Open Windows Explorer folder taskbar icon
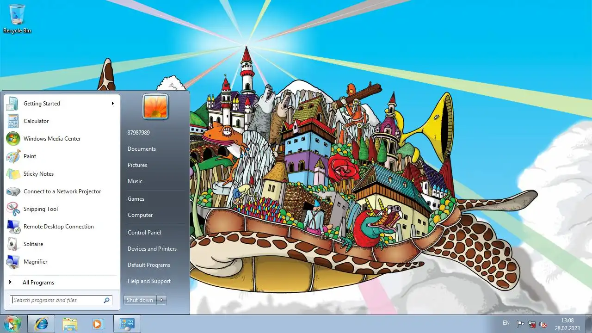Screen dimensions: 592x333 (70, 324)
